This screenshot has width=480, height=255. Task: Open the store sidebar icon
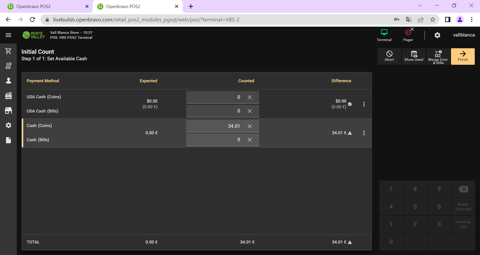(8, 110)
